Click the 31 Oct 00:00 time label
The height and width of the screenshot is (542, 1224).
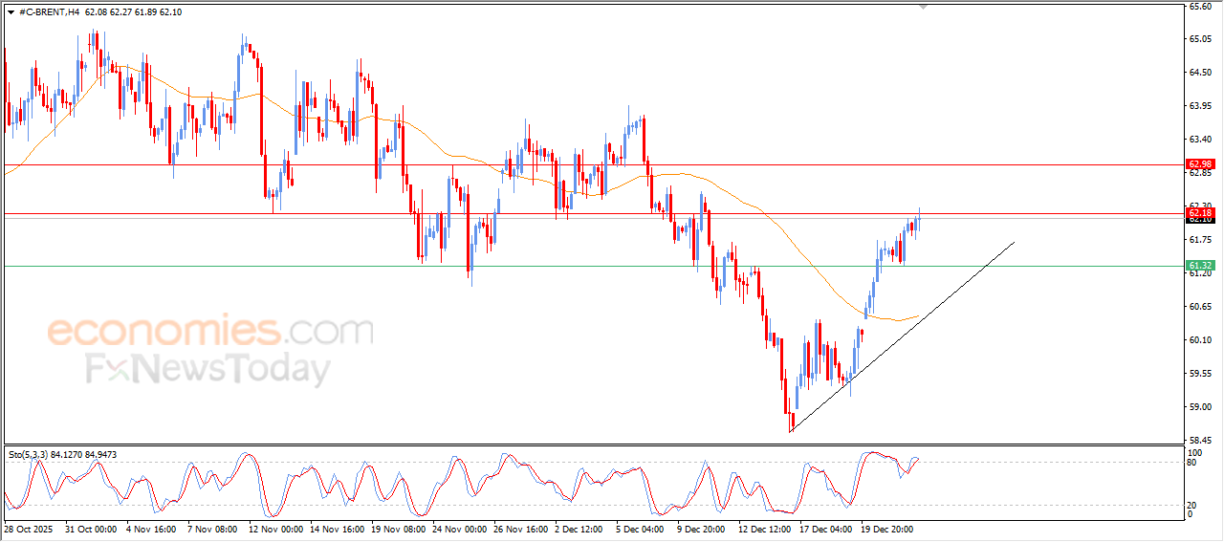(90, 528)
